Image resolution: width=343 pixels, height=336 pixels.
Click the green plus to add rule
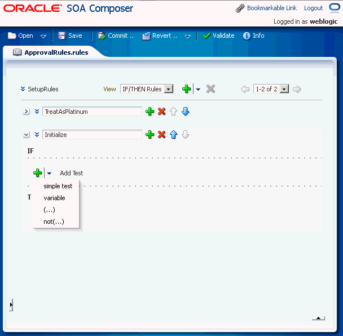pos(186,89)
